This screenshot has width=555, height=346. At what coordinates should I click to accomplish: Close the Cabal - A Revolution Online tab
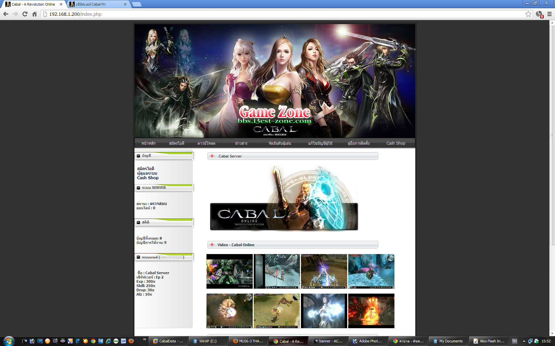point(61,4)
